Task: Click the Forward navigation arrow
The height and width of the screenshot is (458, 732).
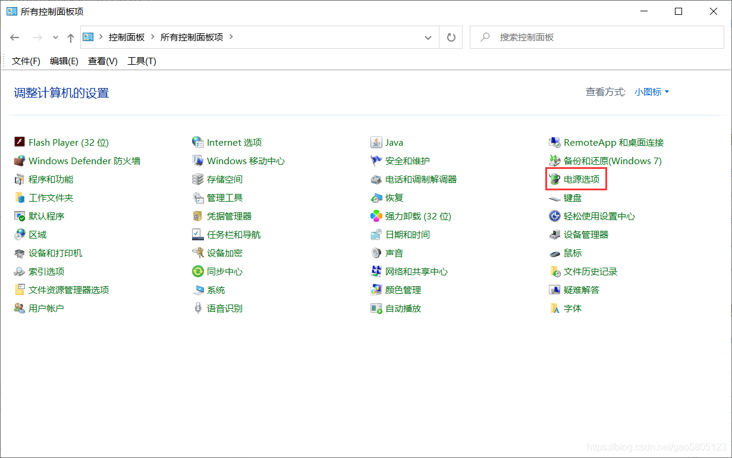Action: (x=37, y=37)
